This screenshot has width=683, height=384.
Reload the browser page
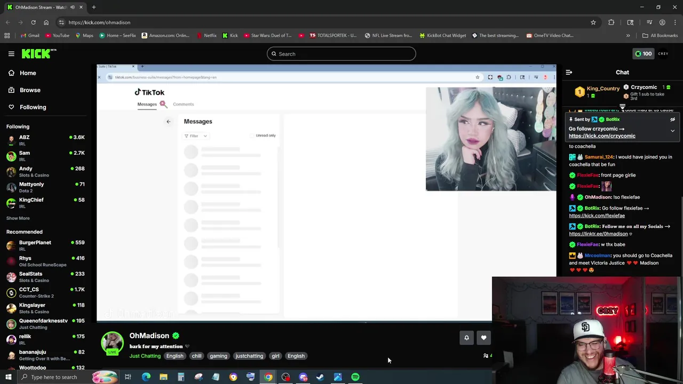click(x=33, y=22)
